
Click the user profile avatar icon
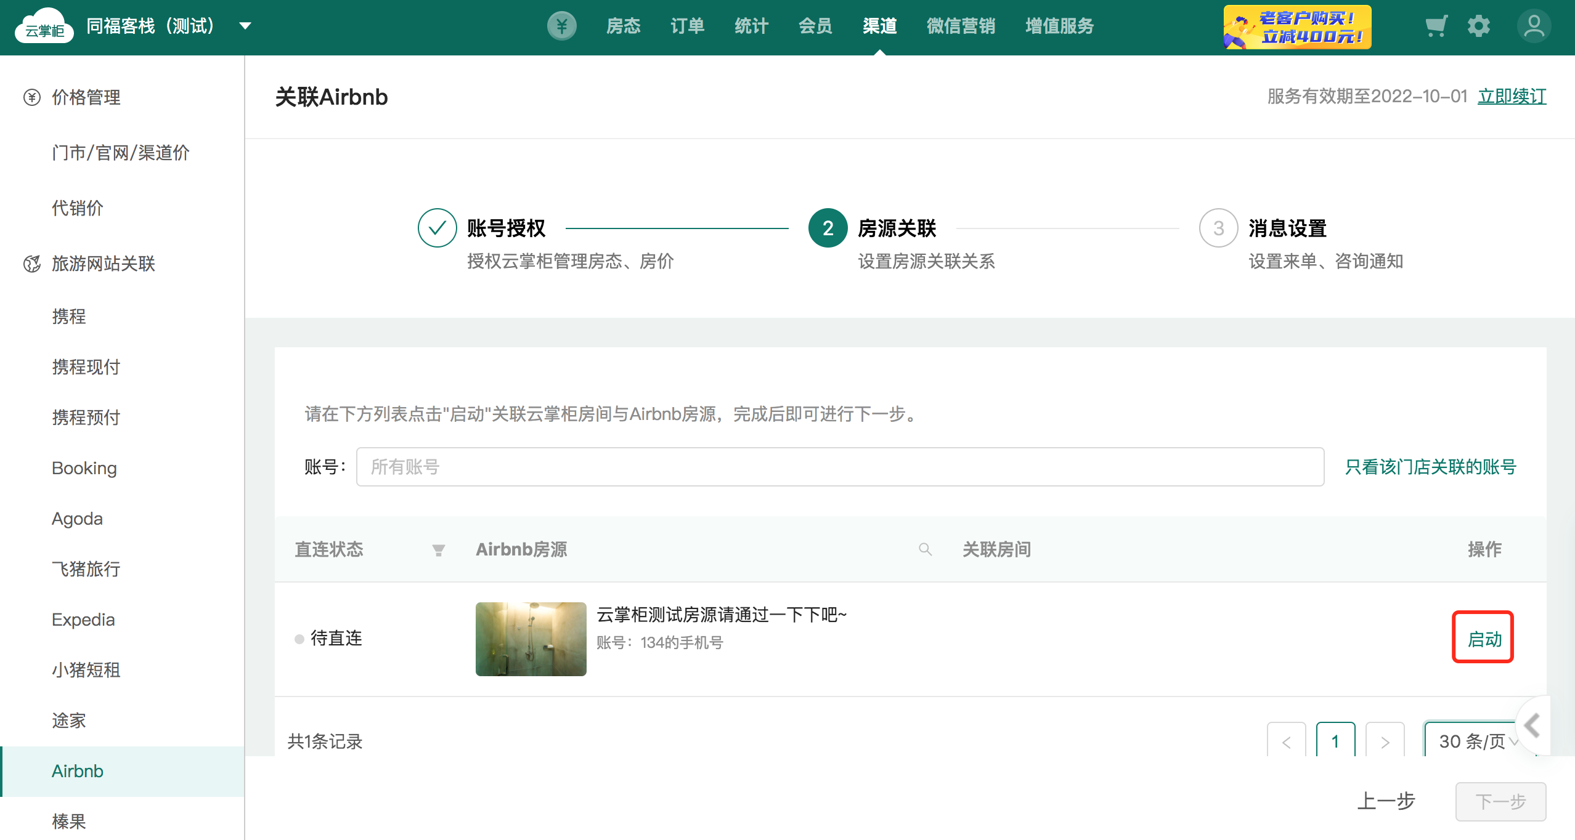[x=1533, y=26]
